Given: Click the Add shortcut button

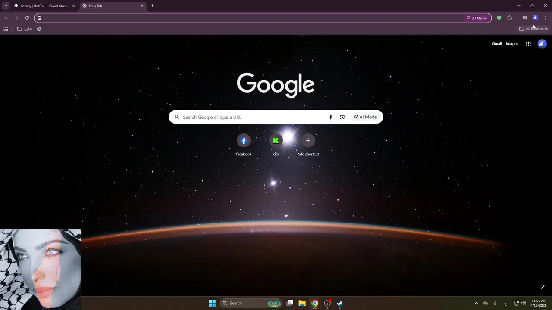Looking at the screenshot, I should (308, 145).
